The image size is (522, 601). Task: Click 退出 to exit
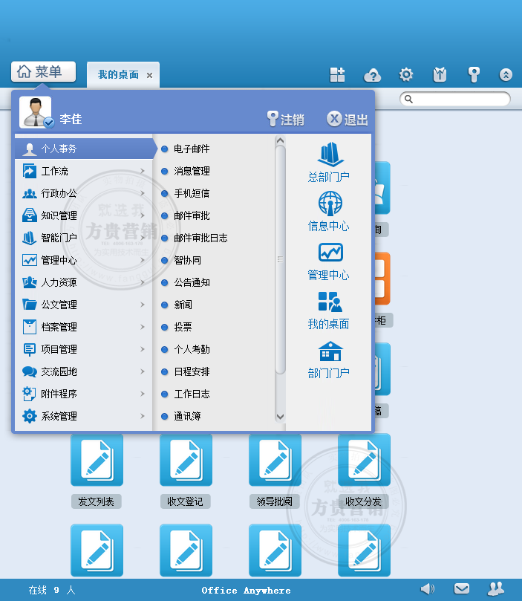(348, 119)
